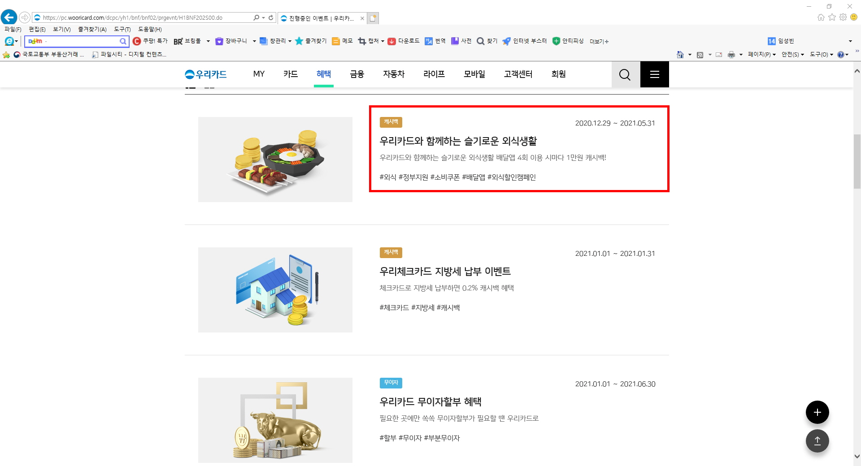The width and height of the screenshot is (861, 466).
Task: Open the 메모 note toolbar button
Action: point(342,41)
